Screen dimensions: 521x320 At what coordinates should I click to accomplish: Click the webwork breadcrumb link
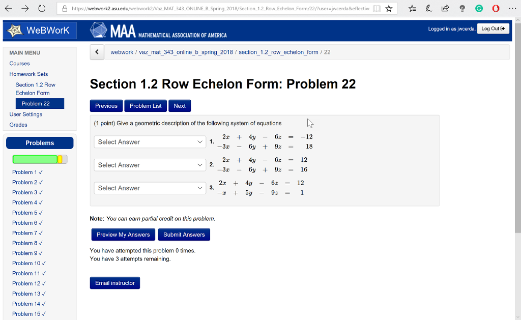pyautogui.click(x=122, y=52)
